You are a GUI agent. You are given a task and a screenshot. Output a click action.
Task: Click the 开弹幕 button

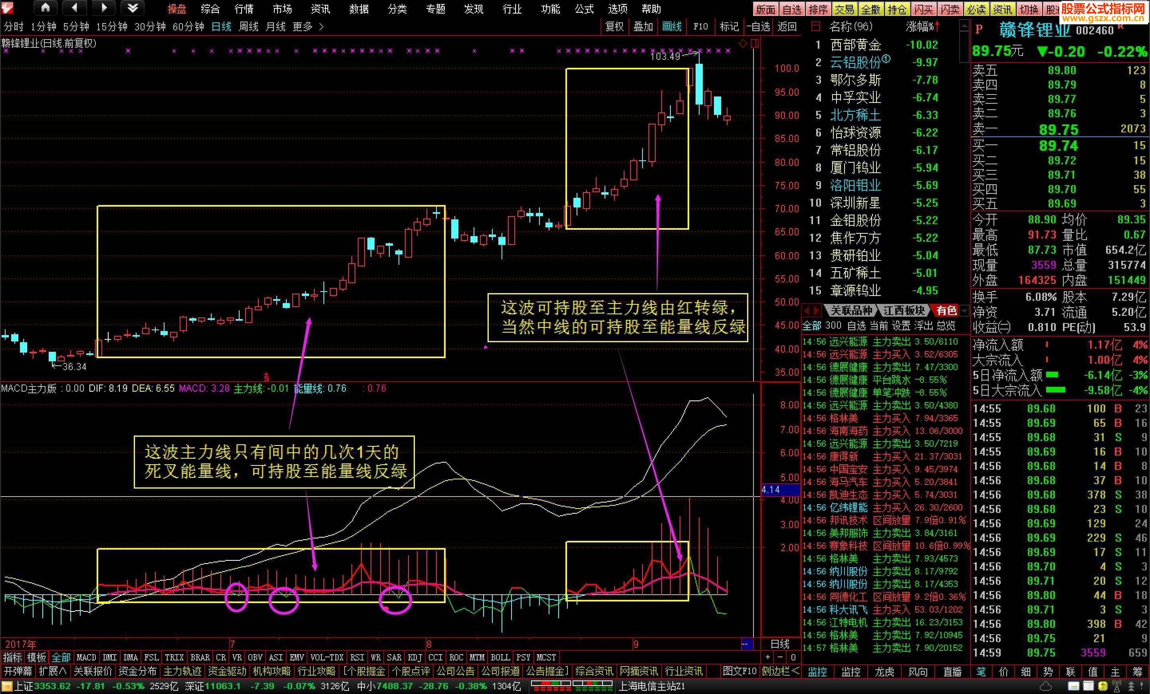pos(18,671)
